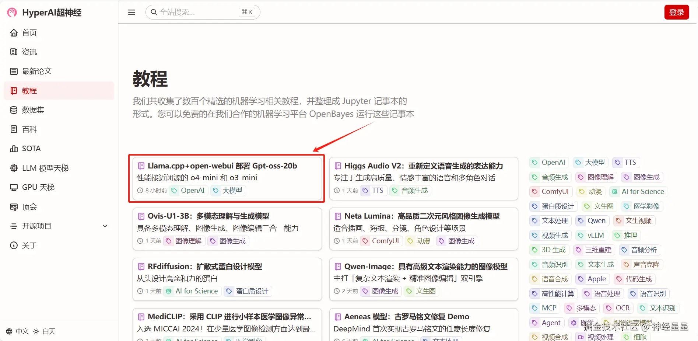Click the OpenAI tag on Llama.cpp card
Screen dimensions: 698x341
(188, 191)
